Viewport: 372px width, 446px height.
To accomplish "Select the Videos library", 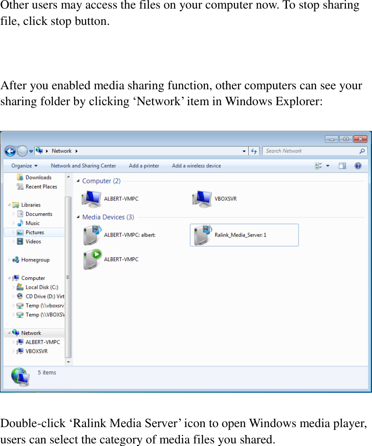I will (29, 242).
